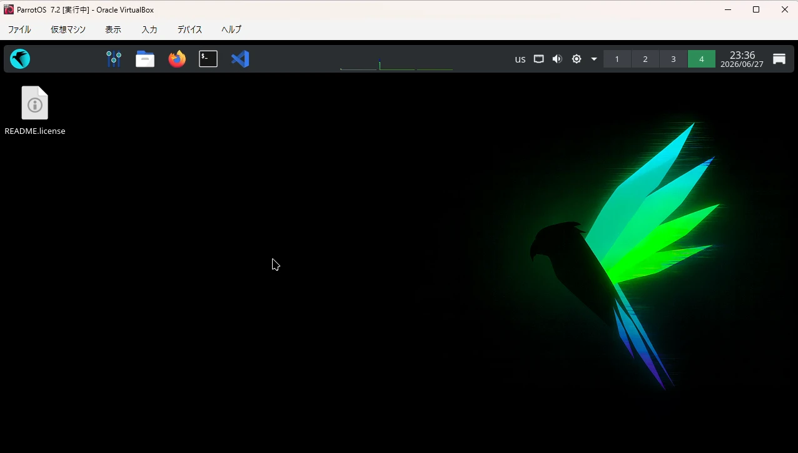Click the show desktop icon in panel
This screenshot has height=453, width=798.
pos(779,59)
